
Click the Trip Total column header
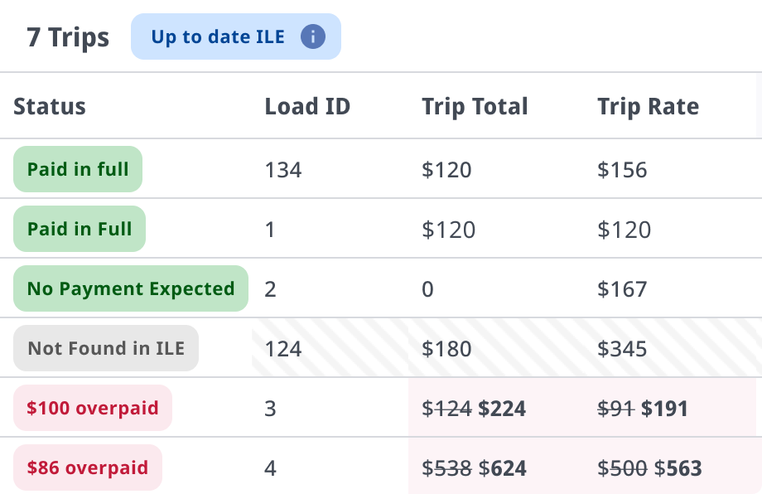click(x=475, y=106)
